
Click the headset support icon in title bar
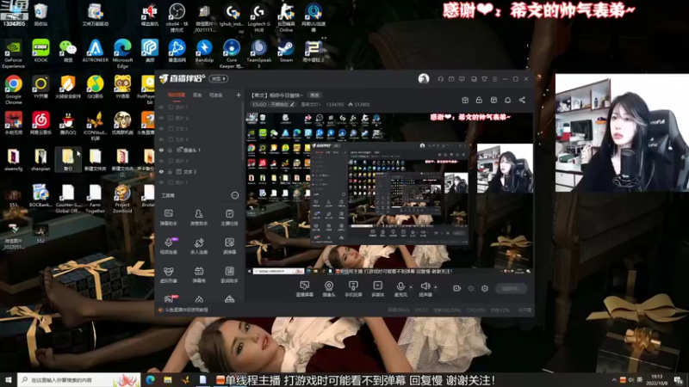click(440, 79)
